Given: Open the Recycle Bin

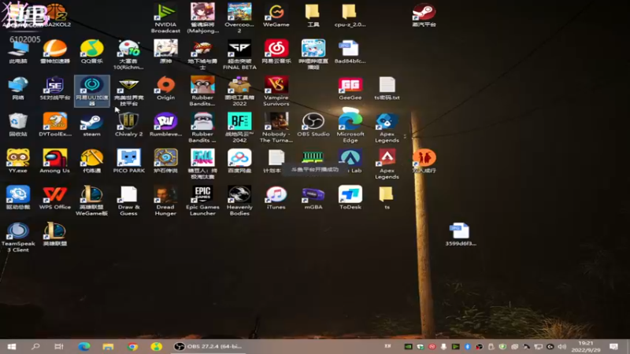Looking at the screenshot, I should pyautogui.click(x=18, y=125).
